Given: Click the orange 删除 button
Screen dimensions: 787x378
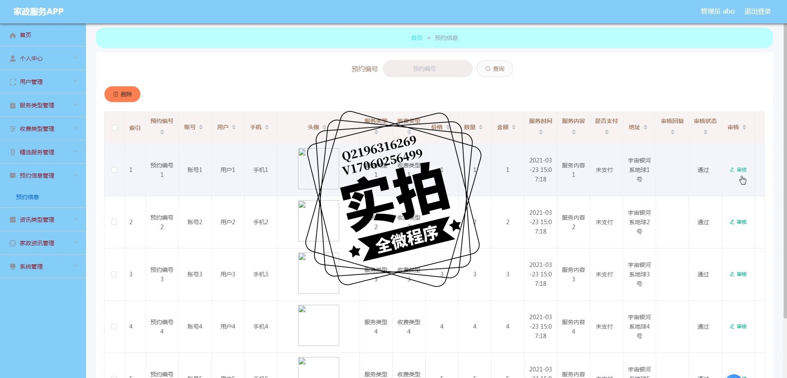Looking at the screenshot, I should 122,94.
